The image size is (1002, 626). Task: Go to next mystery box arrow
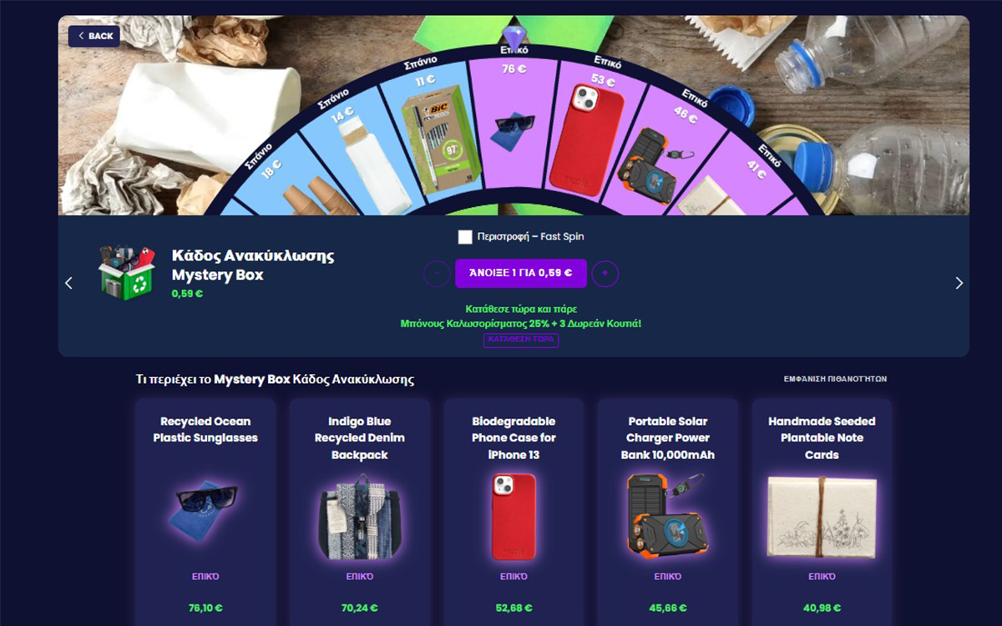tap(959, 283)
